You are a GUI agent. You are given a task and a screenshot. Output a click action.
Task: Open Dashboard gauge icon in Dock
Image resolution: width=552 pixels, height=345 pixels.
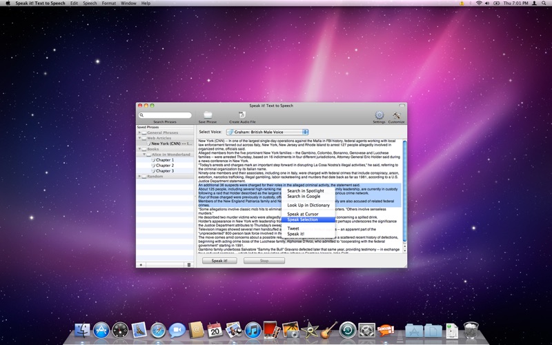tap(120, 331)
